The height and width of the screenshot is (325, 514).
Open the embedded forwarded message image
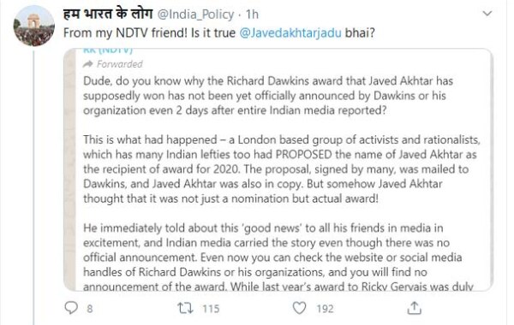[278, 169]
